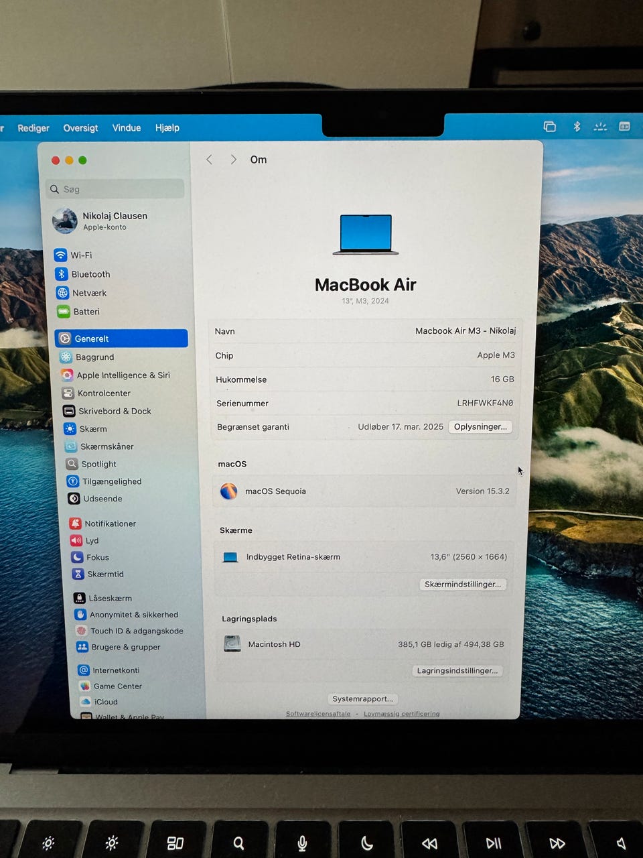Click the Navn value Macbook Air M3 - Nikolaj
The width and height of the screenshot is (643, 858).
(466, 331)
